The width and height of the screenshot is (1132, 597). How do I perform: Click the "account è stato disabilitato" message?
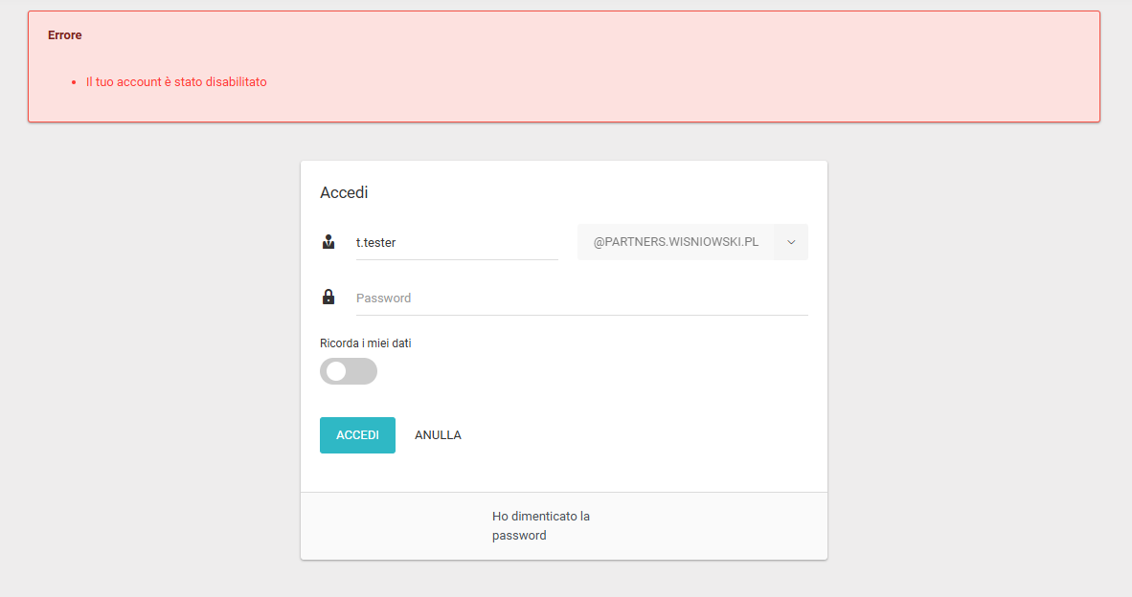coord(176,82)
